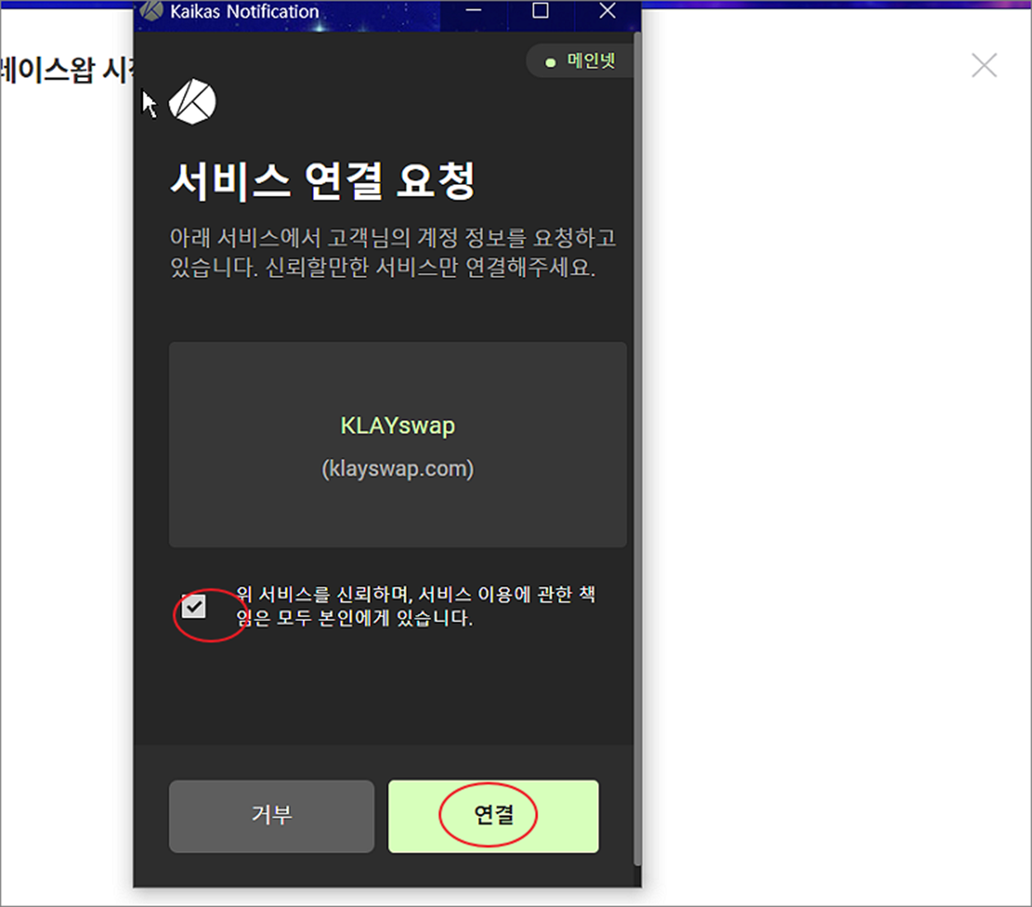This screenshot has height=907, width=1032.
Task: Click the KLAYswap service name
Action: 398,425
